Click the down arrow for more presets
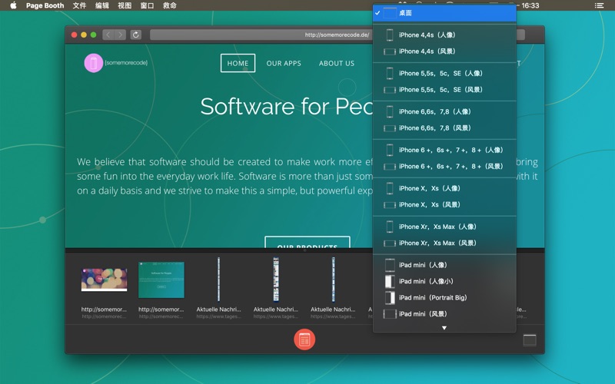This screenshot has width=615, height=384. (444, 328)
